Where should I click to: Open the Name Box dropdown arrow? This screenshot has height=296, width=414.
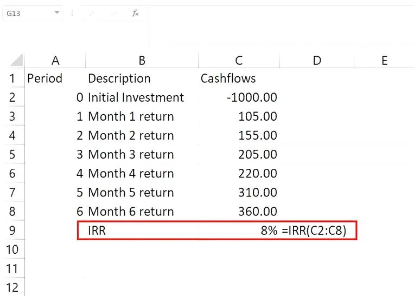coord(56,13)
